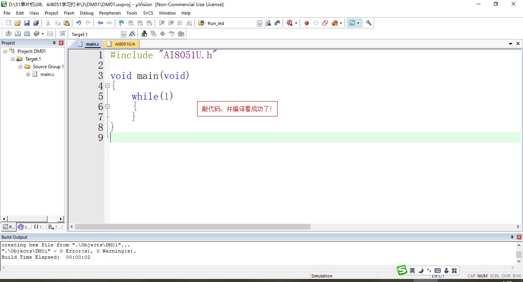Pin the Project panel with pushpin
The height and width of the screenshot is (282, 523).
(x=54, y=43)
